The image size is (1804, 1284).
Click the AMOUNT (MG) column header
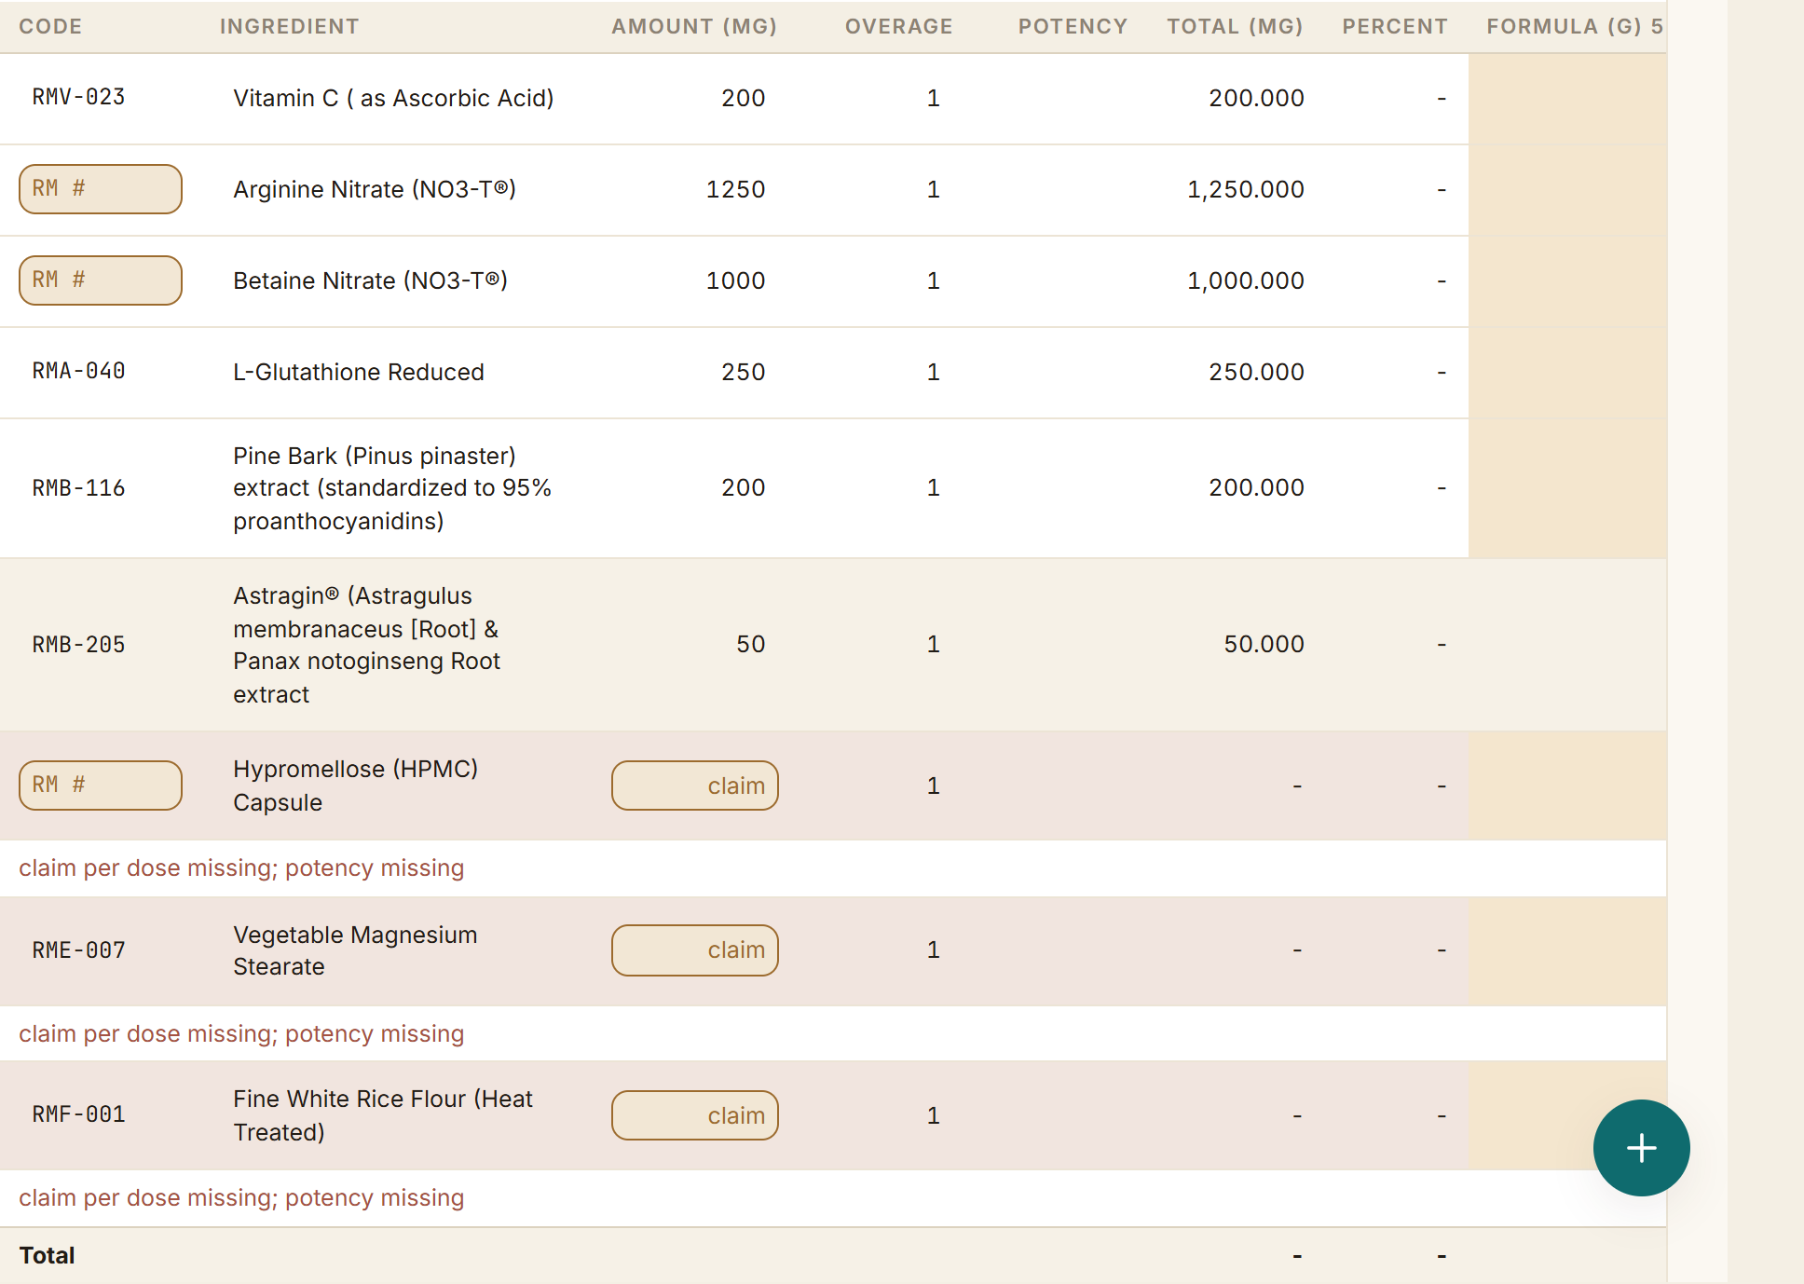(694, 26)
